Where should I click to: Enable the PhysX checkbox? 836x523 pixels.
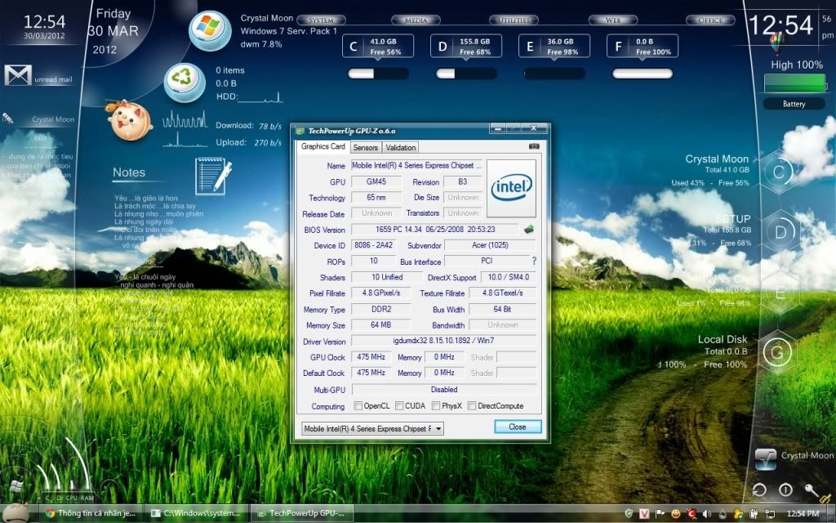[x=436, y=406]
